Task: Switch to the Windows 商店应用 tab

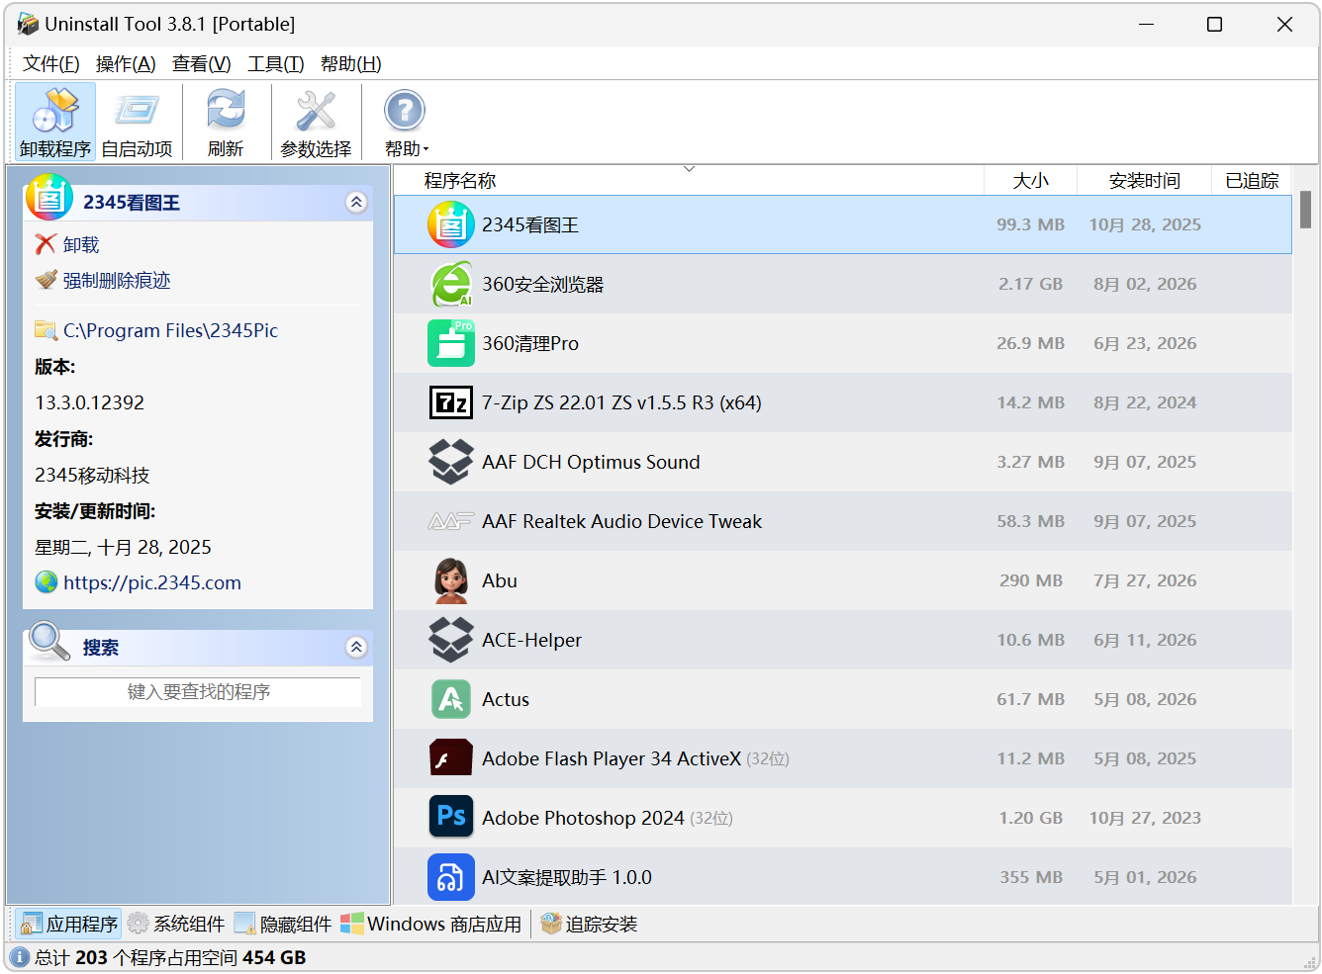Action: (x=430, y=924)
